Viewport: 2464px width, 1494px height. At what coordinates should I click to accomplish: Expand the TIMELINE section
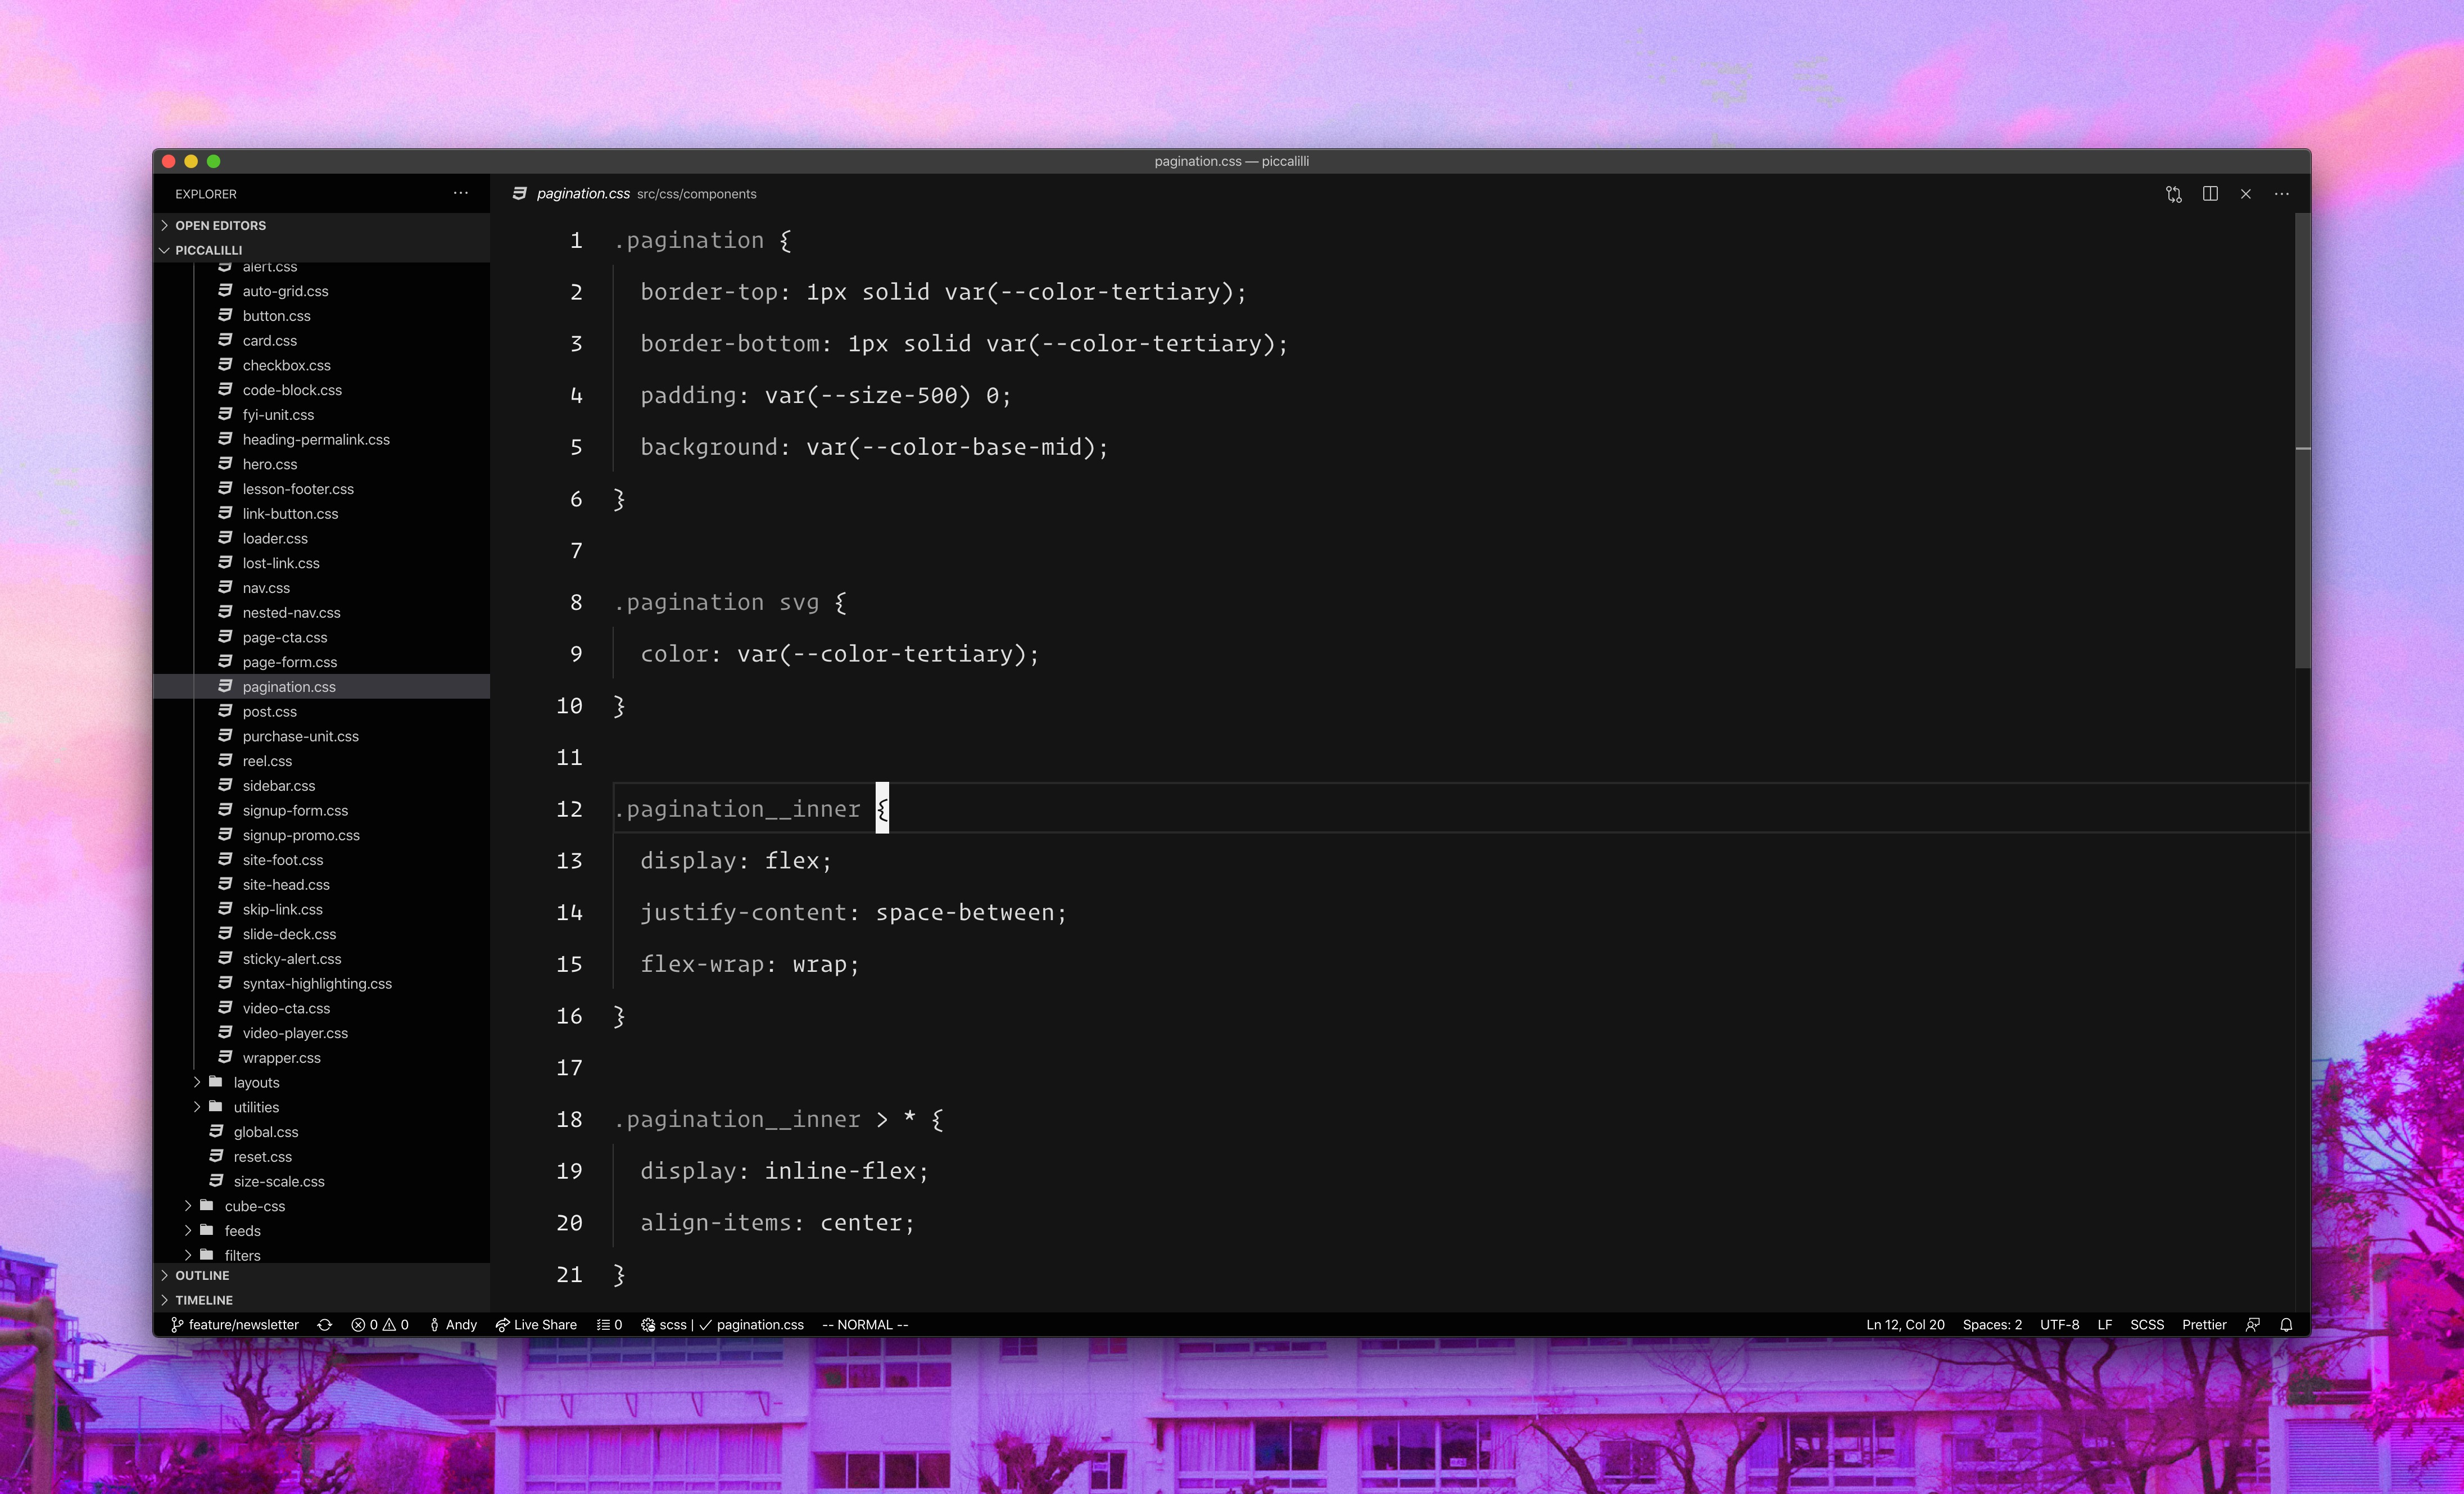coord(204,1300)
